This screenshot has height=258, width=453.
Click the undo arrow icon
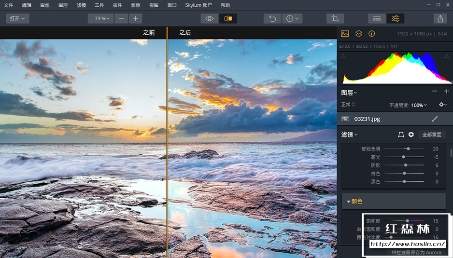[272, 18]
